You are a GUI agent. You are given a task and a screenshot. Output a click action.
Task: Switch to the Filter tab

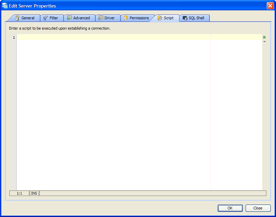click(52, 18)
